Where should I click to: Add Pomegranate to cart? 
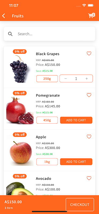coord(76,120)
